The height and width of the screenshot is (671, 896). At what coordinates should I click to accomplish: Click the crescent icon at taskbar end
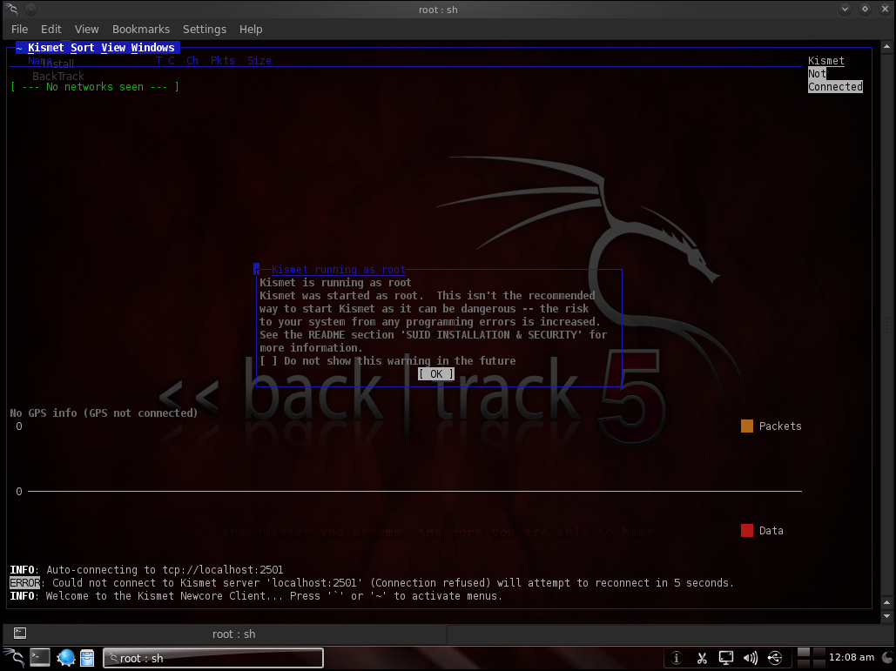[887, 657]
